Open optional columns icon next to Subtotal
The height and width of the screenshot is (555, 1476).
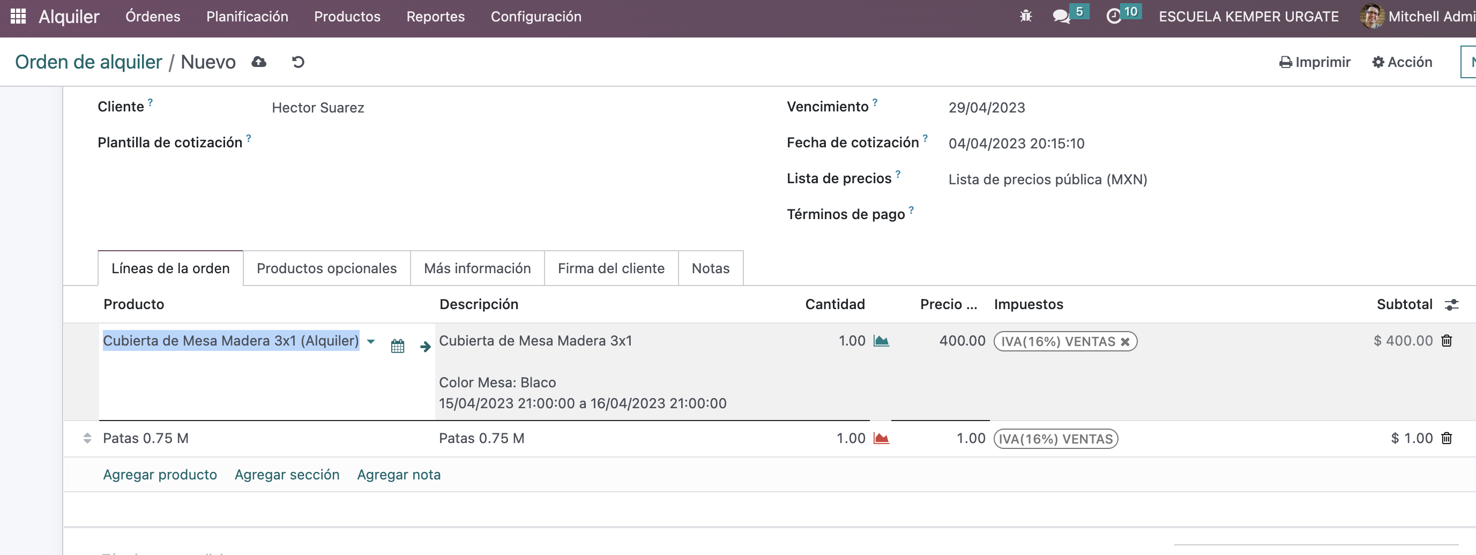tap(1451, 304)
